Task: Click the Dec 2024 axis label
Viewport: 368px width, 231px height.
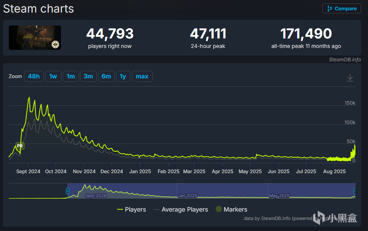Action: (112, 171)
